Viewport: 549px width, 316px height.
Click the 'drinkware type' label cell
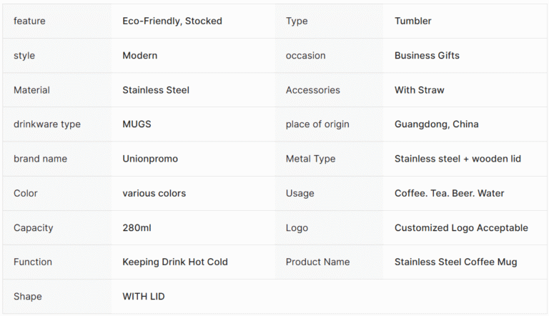click(47, 124)
